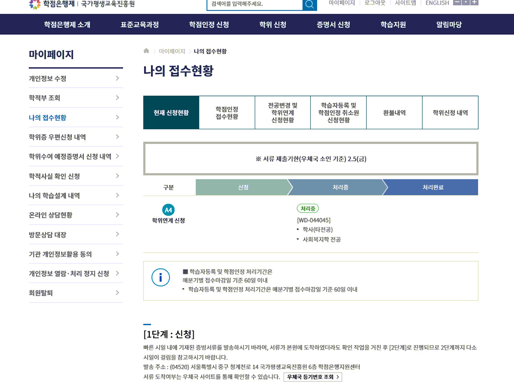
Task: Switch to 학위신청 내역 tab
Action: 450,113
